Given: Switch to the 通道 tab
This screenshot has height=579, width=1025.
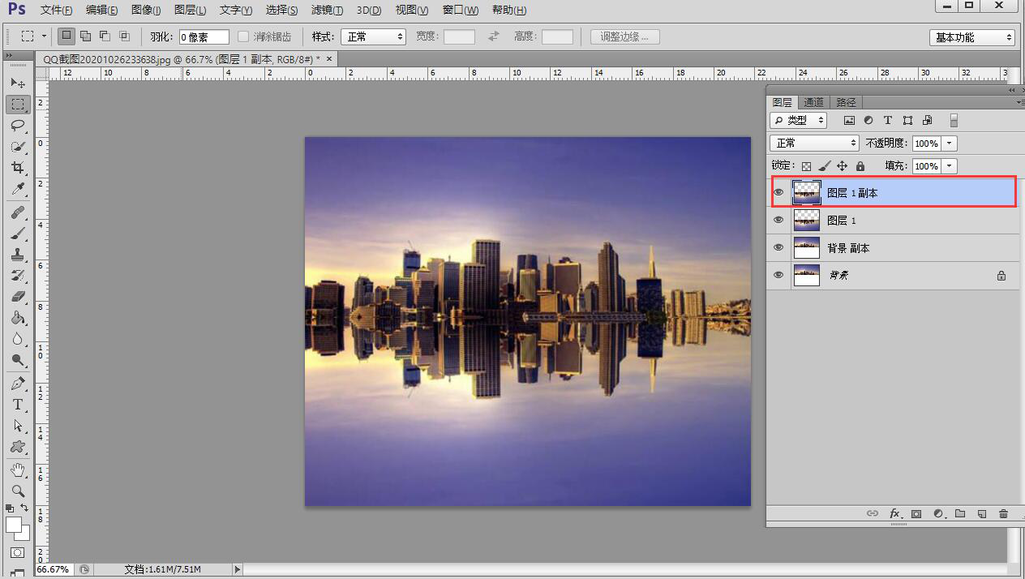Looking at the screenshot, I should (x=813, y=102).
